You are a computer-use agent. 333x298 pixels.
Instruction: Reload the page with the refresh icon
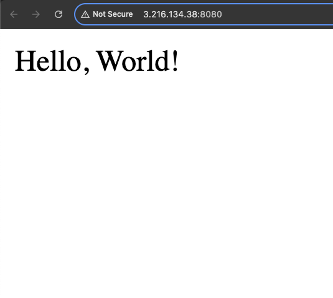[59, 14]
